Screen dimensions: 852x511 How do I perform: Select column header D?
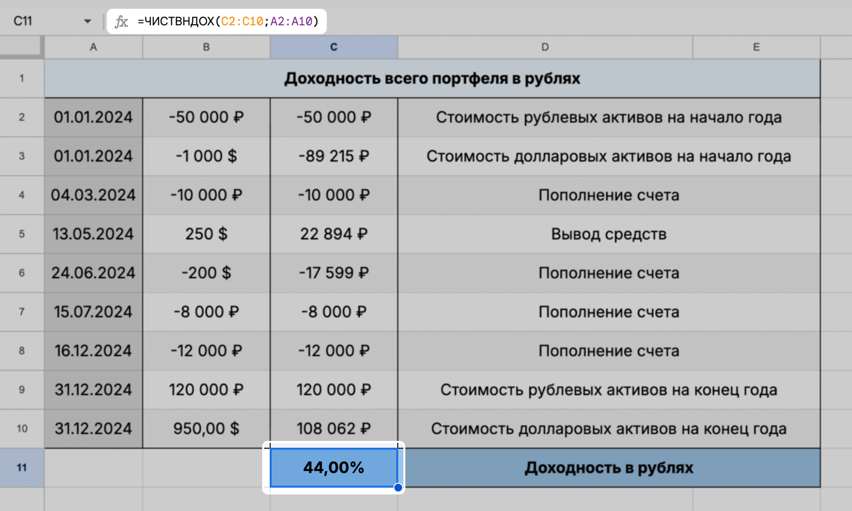[x=545, y=47]
